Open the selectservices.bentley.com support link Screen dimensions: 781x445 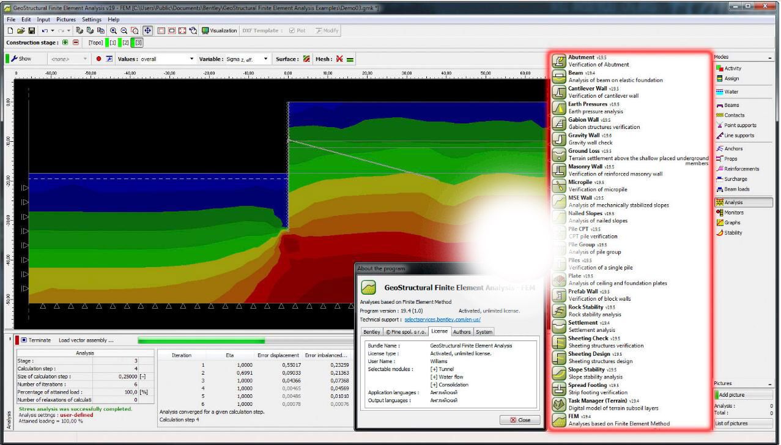(x=442, y=319)
